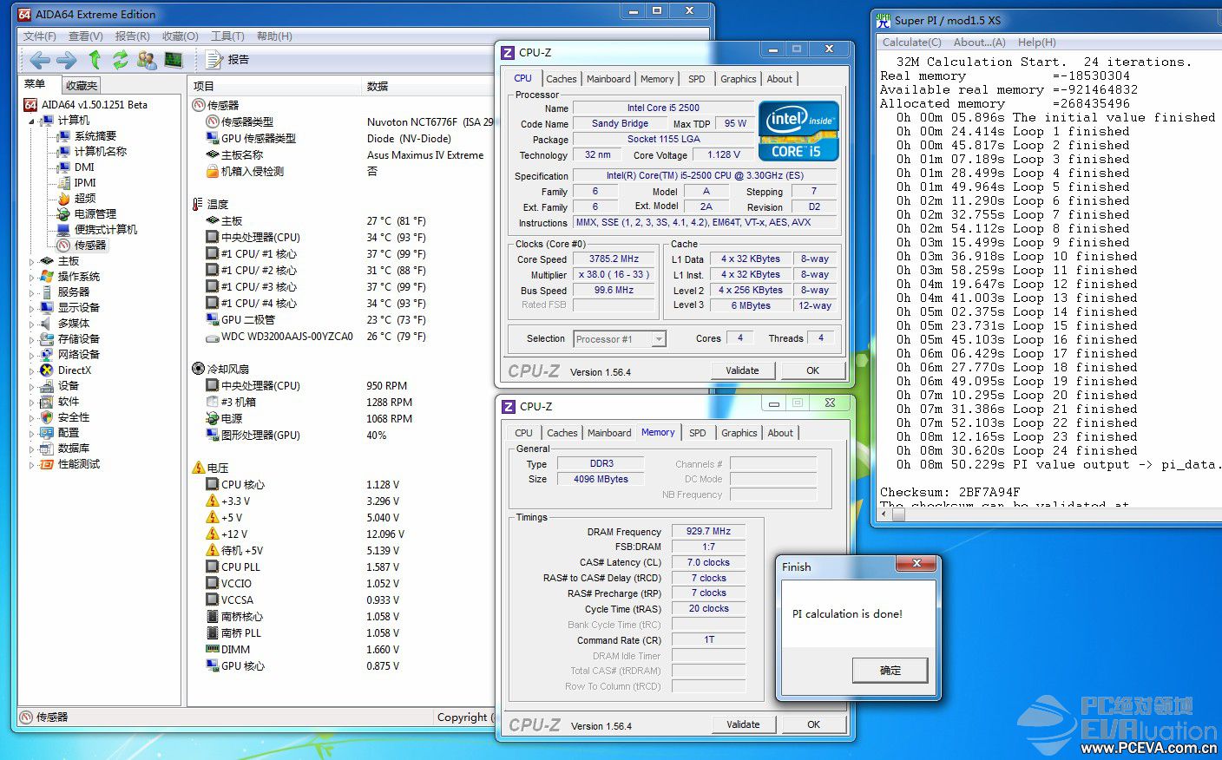Open SPD tab in lower CPU-Z window
1222x760 pixels.
pyautogui.click(x=698, y=433)
